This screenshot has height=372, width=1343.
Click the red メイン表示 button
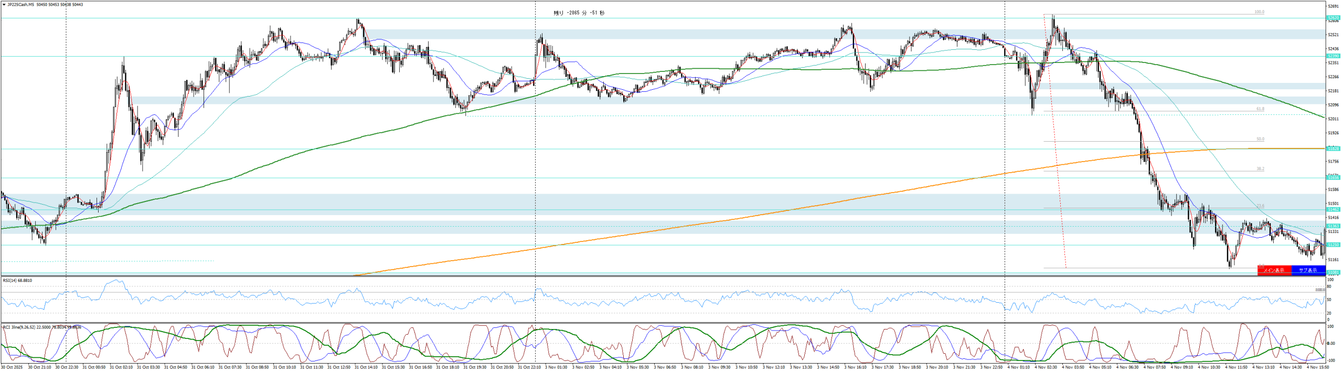1274,270
